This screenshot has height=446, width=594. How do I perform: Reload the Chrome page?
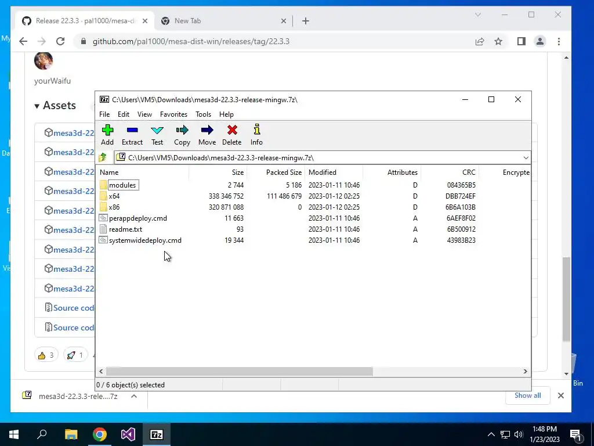pos(60,41)
